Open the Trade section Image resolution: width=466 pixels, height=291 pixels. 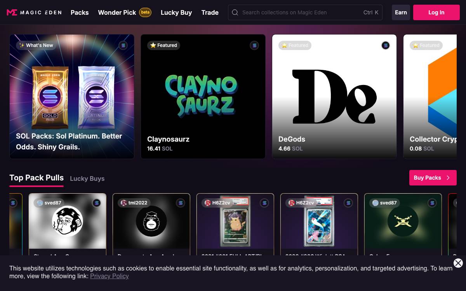coord(210,12)
